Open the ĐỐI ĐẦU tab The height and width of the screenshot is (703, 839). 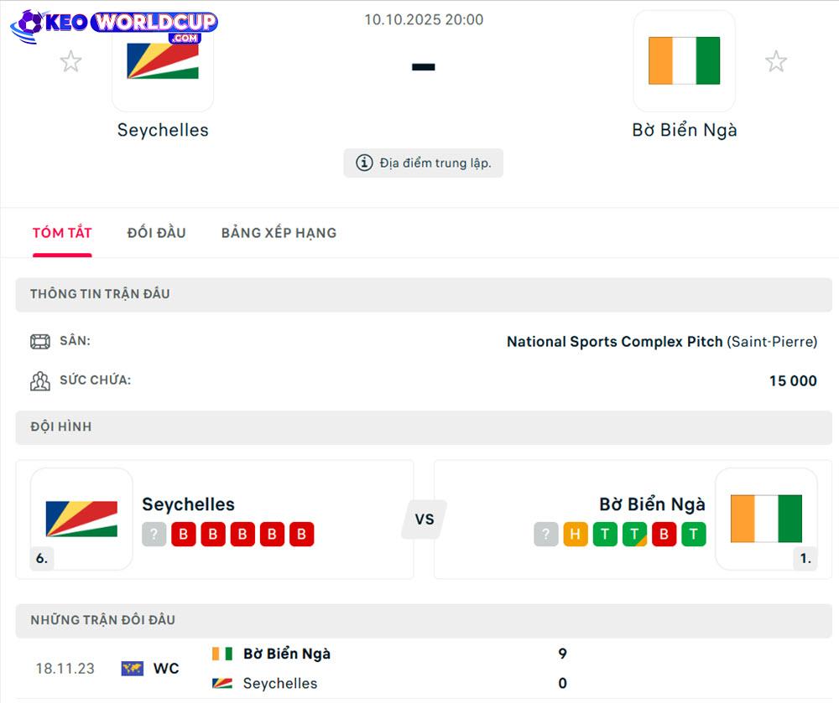[x=157, y=233]
